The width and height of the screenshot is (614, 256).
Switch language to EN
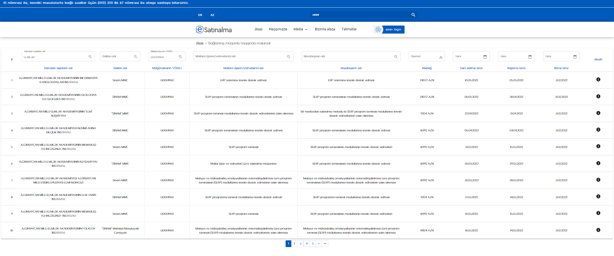[x=200, y=15]
